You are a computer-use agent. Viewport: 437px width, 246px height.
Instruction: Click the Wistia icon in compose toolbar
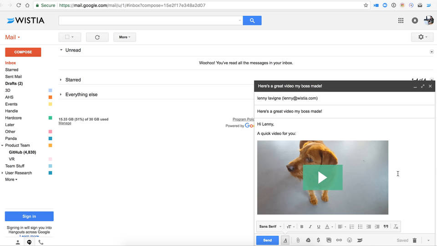(360, 240)
